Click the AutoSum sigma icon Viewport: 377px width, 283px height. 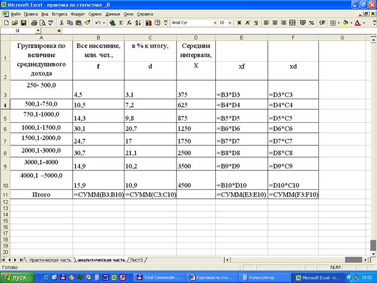click(x=121, y=23)
